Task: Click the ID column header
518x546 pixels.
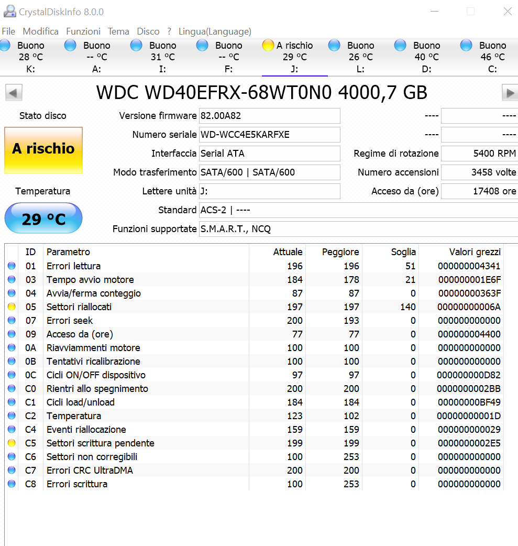Action: pyautogui.click(x=30, y=252)
